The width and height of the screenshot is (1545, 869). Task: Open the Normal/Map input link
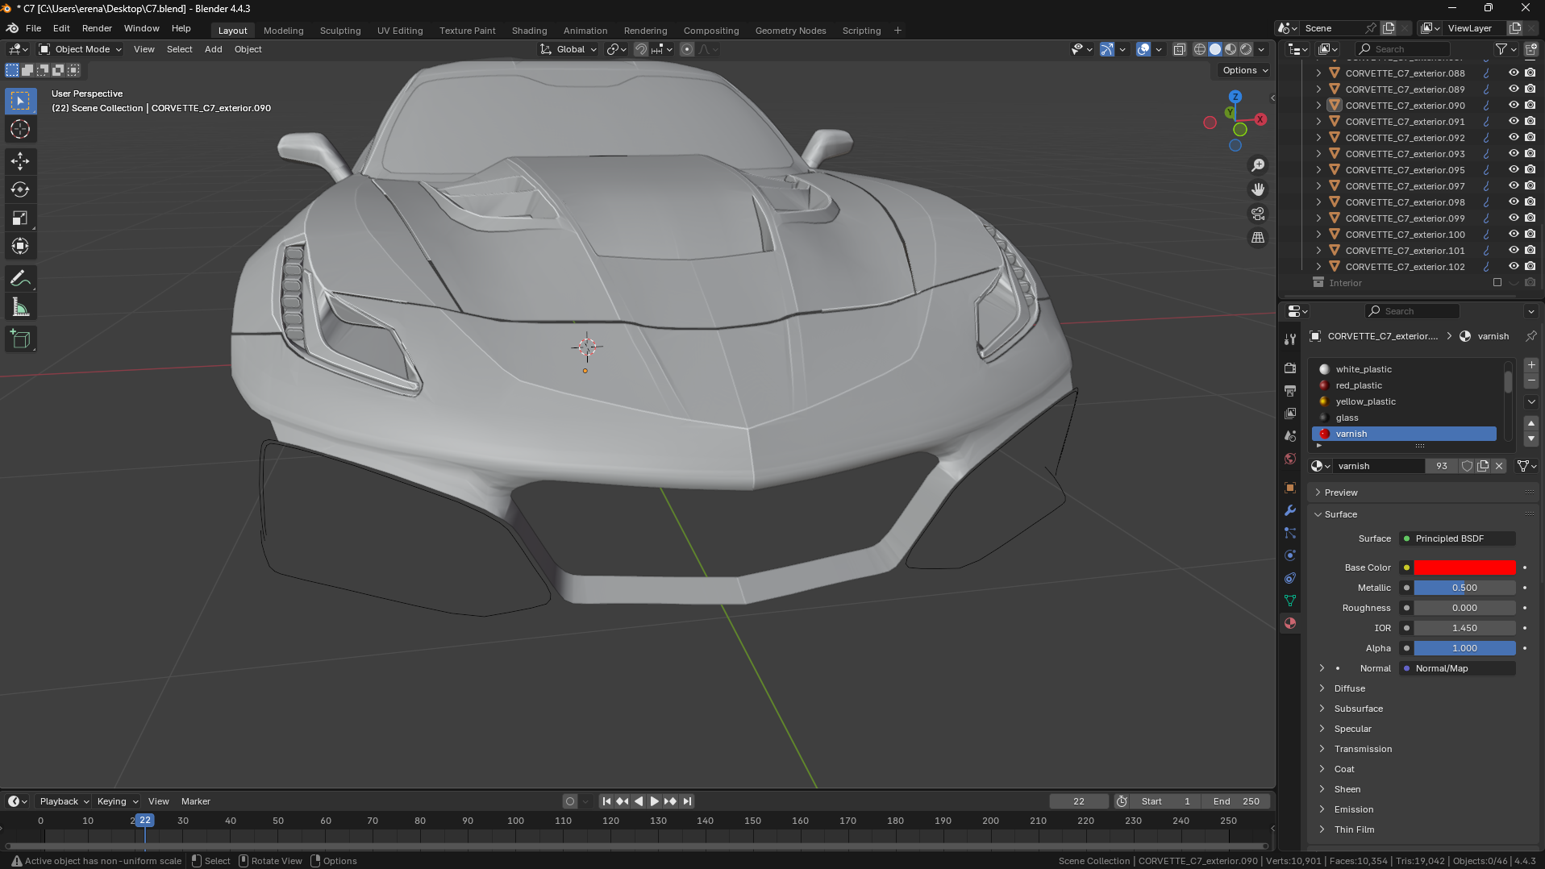pyautogui.click(x=1458, y=668)
